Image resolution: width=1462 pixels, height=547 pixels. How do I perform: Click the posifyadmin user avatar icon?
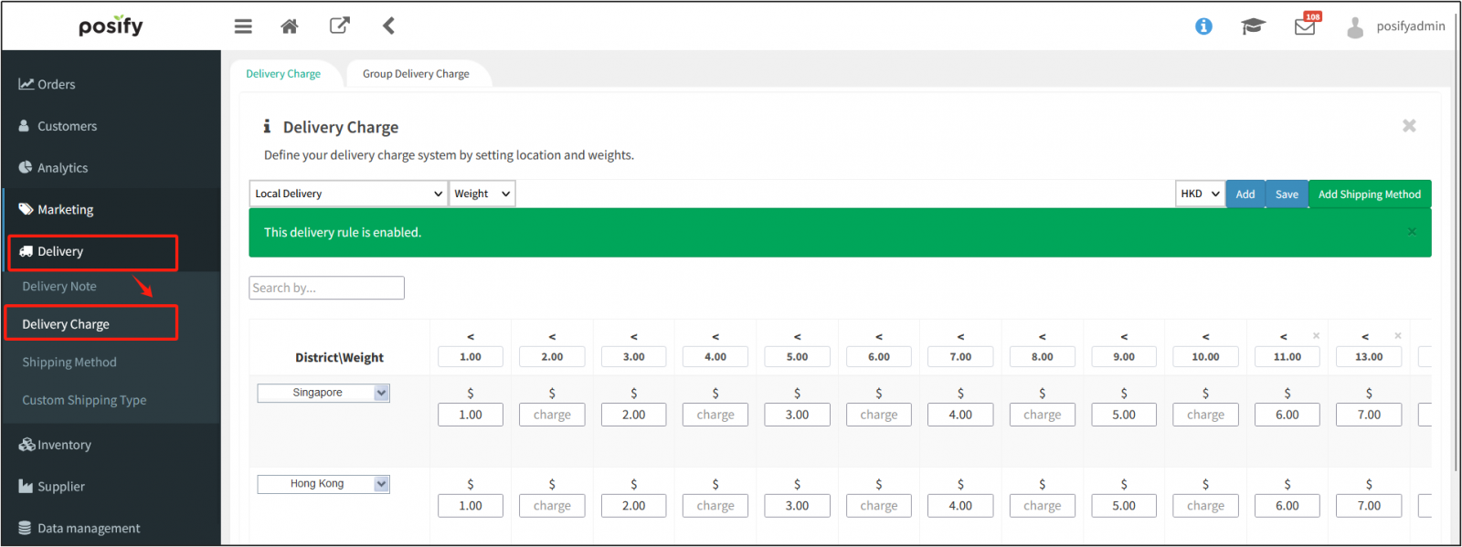pyautogui.click(x=1354, y=27)
